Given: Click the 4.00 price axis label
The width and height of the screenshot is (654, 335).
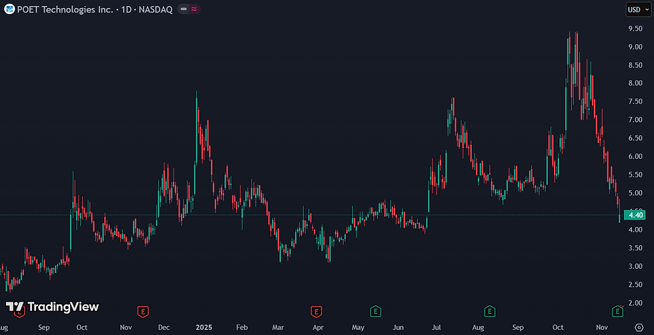Looking at the screenshot, I should [x=635, y=230].
